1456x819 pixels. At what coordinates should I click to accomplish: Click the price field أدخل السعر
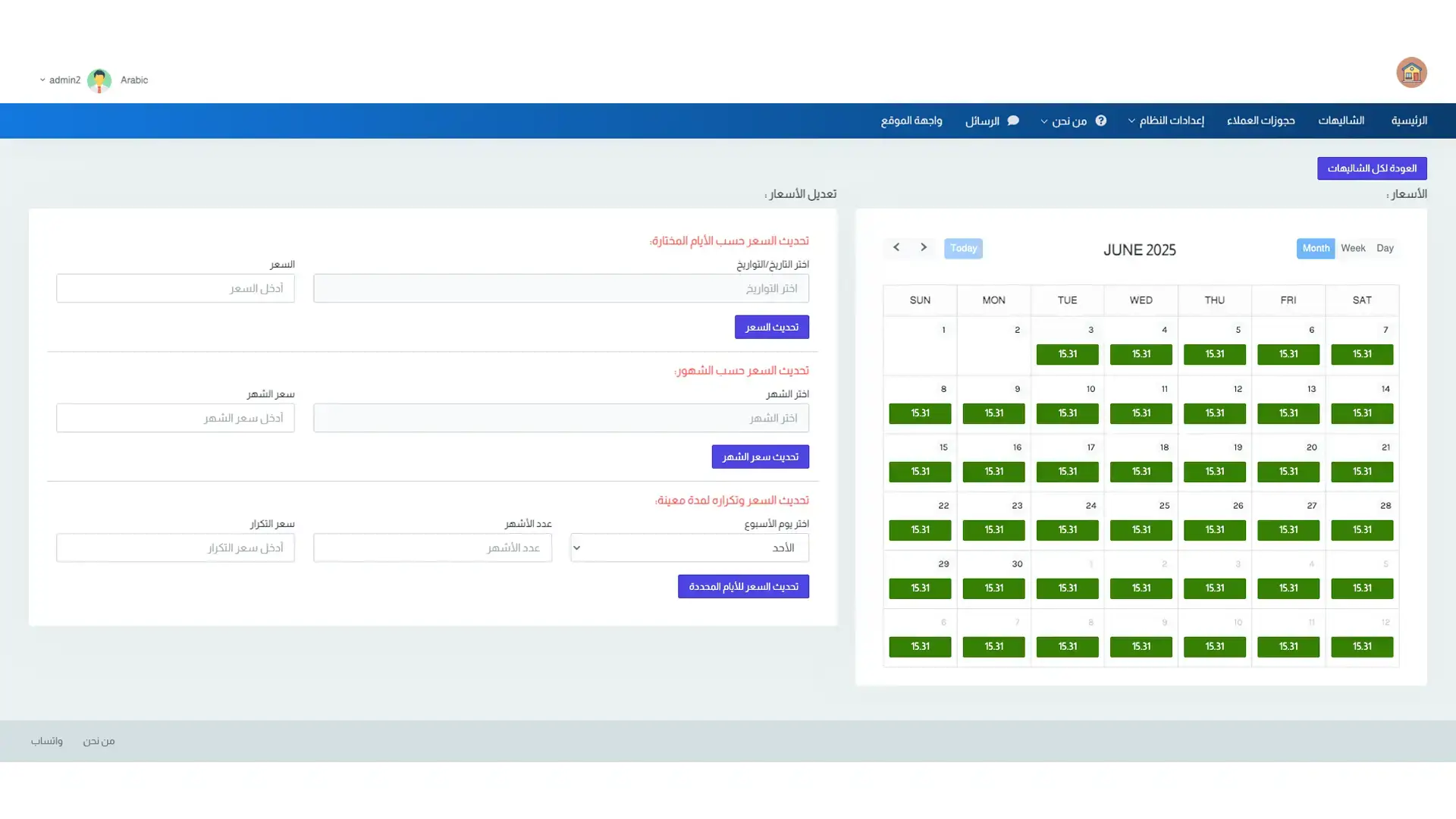pos(175,288)
